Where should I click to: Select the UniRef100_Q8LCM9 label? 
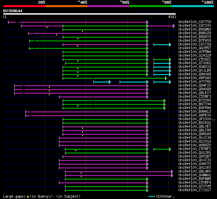click(x=195, y=130)
